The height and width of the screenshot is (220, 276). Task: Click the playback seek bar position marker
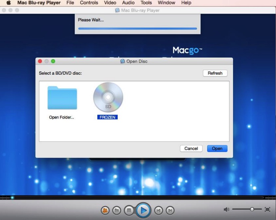point(12,198)
